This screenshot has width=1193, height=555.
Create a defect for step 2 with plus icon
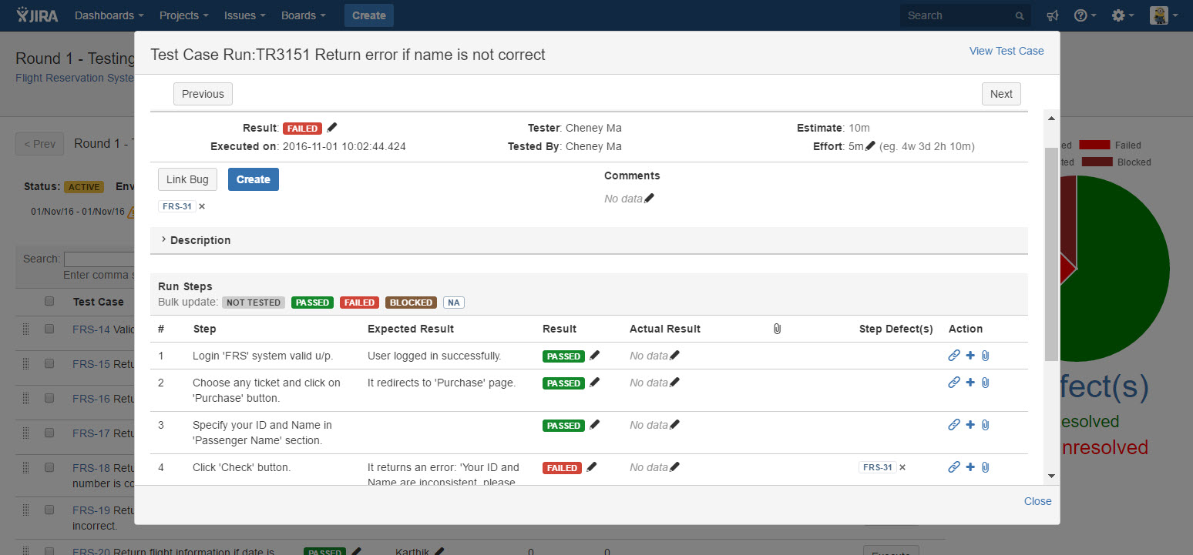[970, 383]
